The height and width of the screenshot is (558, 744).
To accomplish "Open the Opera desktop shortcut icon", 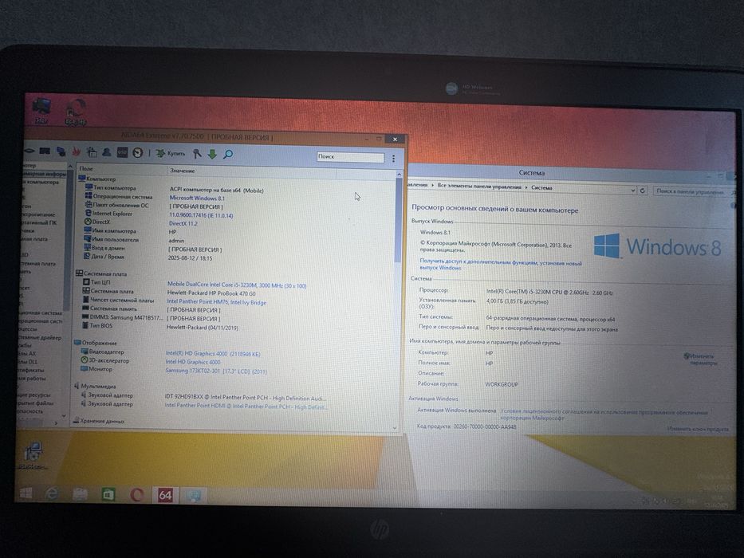I will 76,112.
